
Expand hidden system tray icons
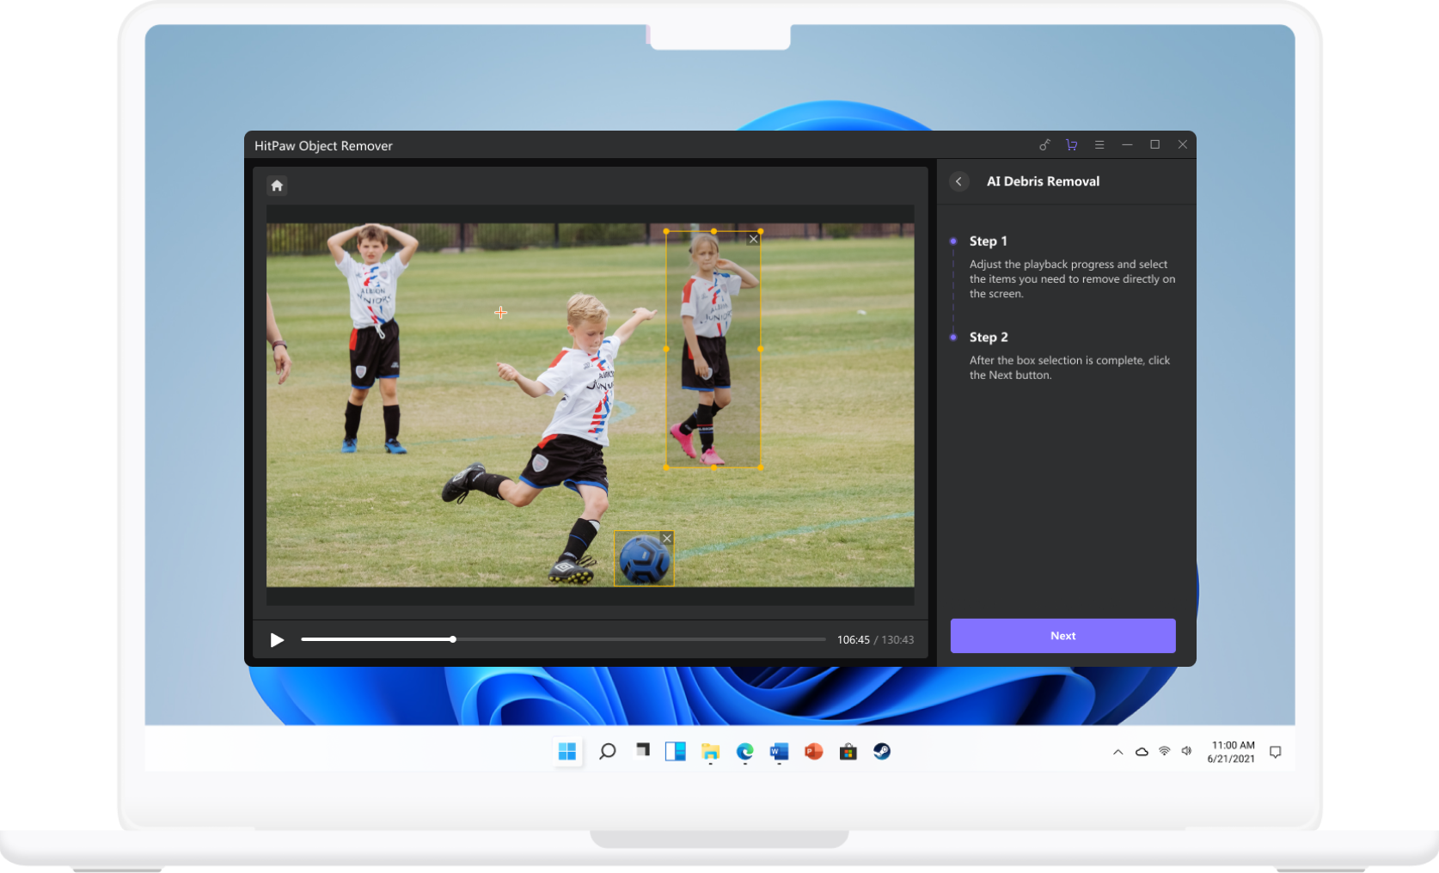pos(1118,751)
